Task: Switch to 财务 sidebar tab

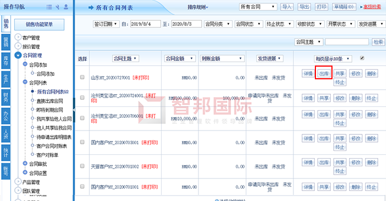Action: (6, 97)
